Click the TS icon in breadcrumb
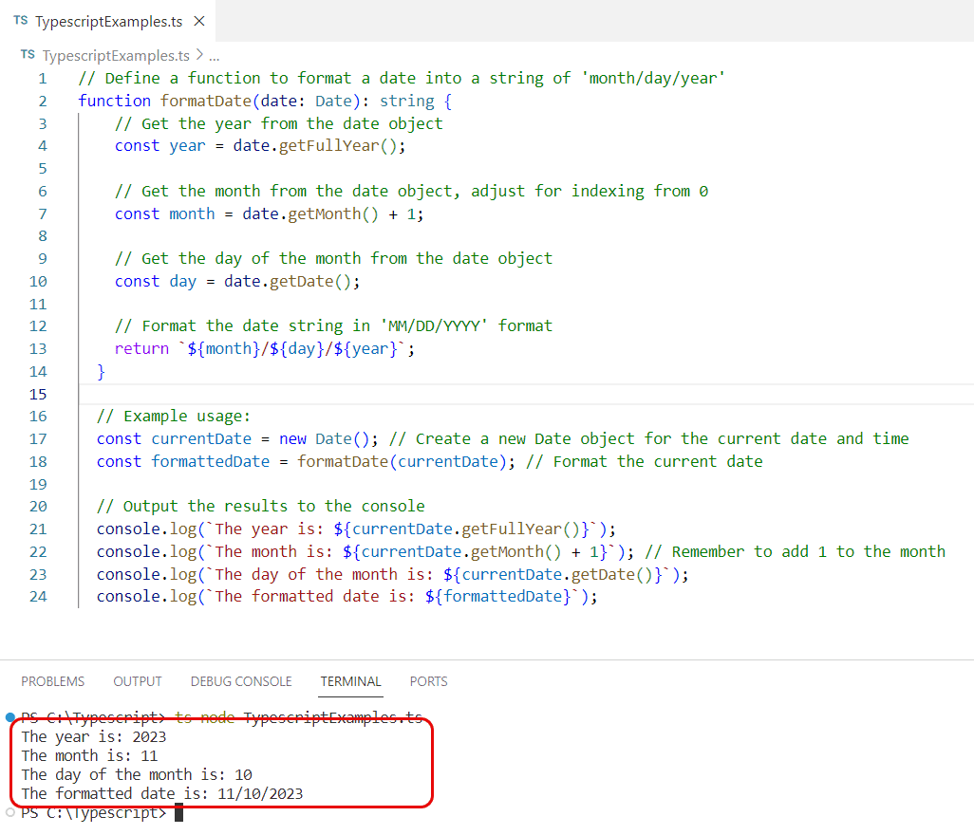 click(x=28, y=55)
